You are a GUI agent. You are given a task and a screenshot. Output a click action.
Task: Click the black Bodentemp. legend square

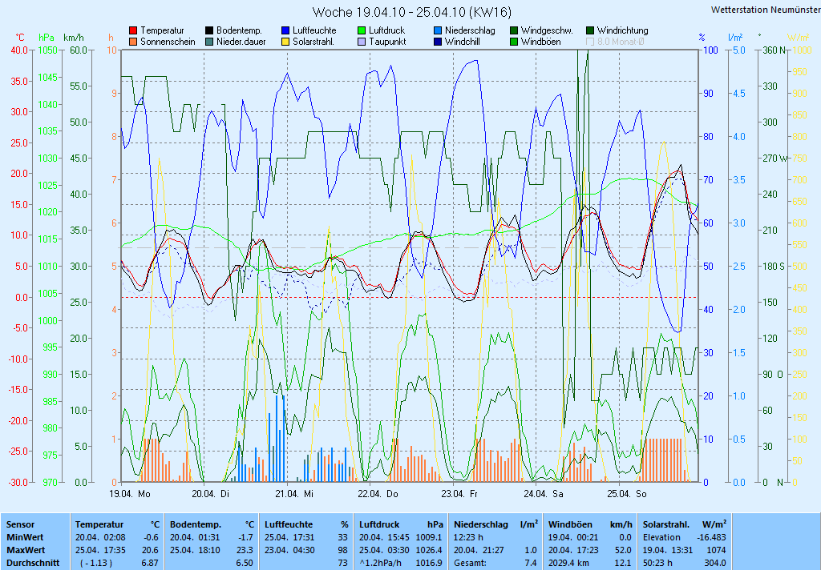pos(209,30)
